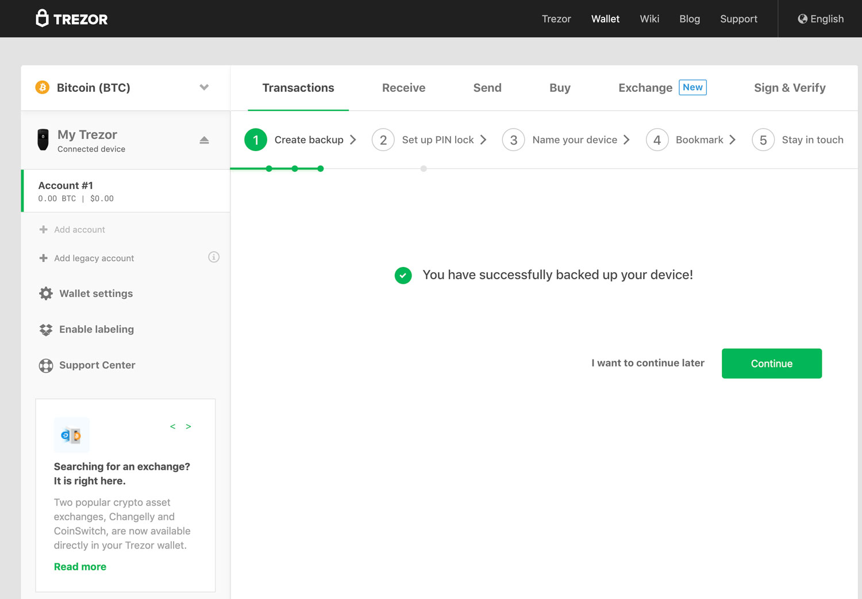Screen dimensions: 862x599
Task: Click the first green progress dot
Action: (x=269, y=169)
